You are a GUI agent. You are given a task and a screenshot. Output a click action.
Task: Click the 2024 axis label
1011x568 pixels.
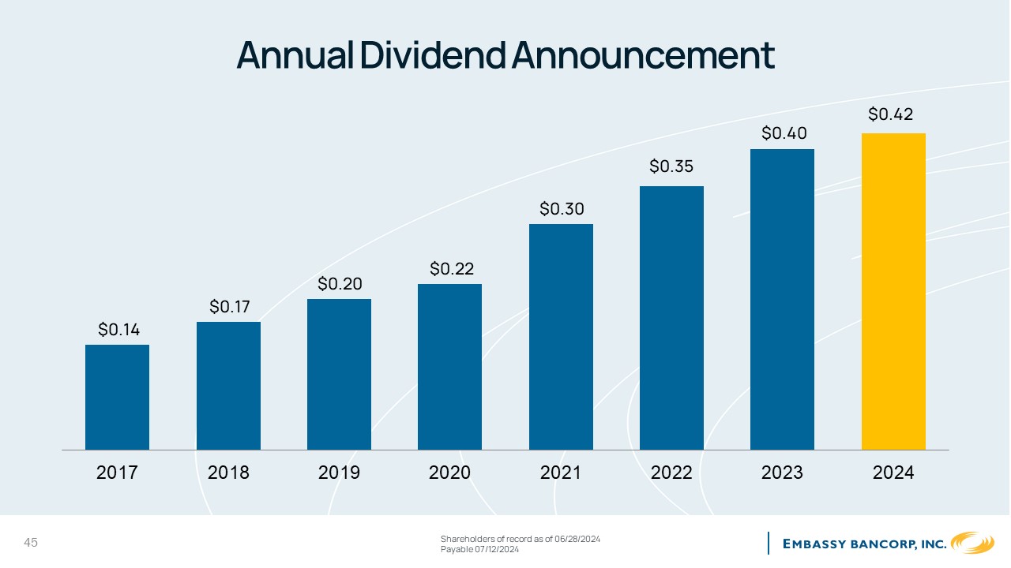tap(893, 473)
